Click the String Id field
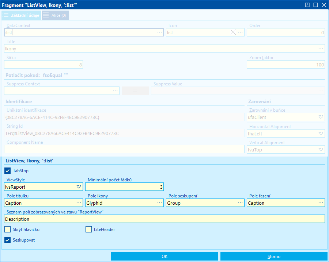 coord(124,133)
